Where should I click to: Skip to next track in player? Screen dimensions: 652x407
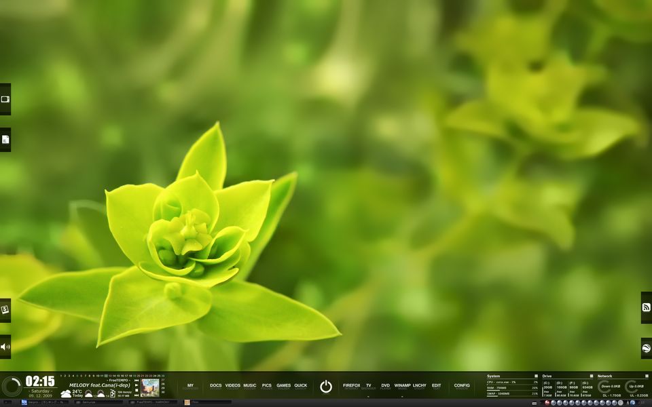(137, 395)
